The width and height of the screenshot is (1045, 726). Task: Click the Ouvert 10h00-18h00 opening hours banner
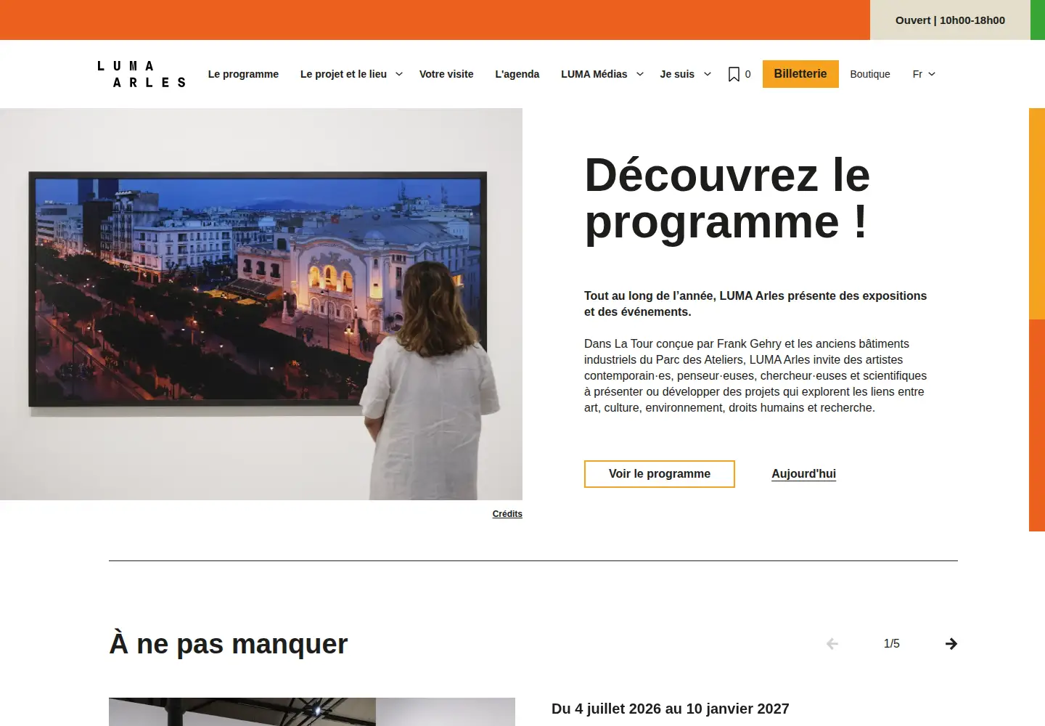(x=950, y=20)
